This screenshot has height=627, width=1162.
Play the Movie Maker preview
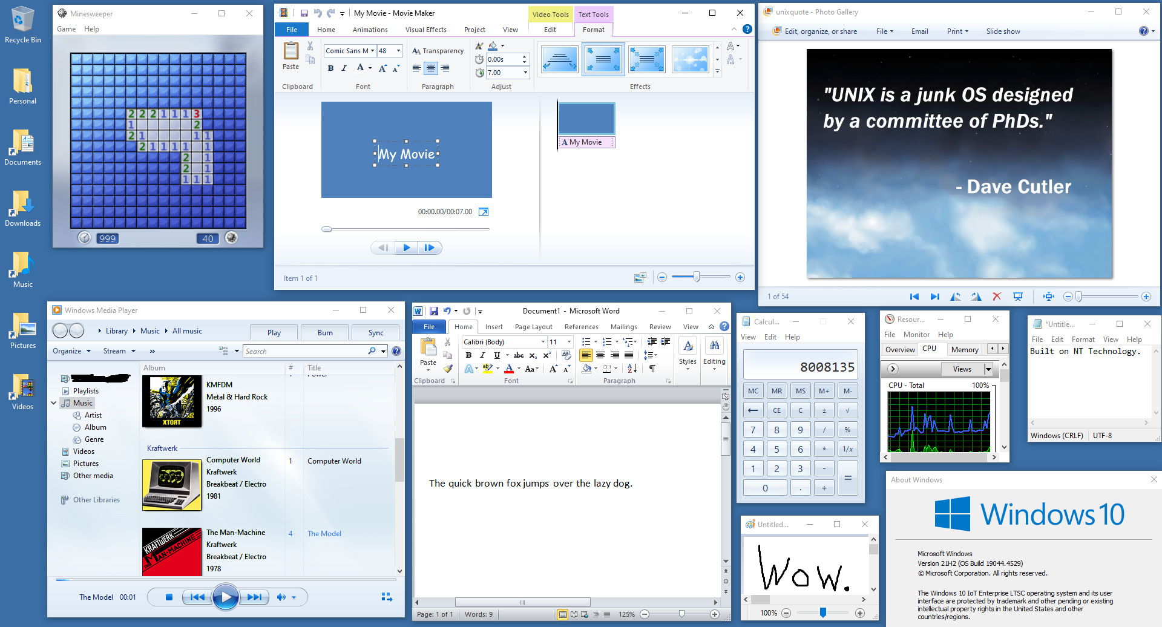pos(407,248)
